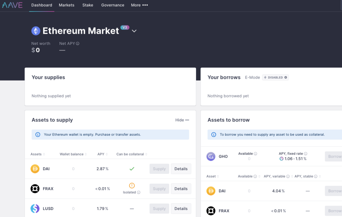The image size is (342, 217).
Task: Click the LUSD token icon
Action: [x=35, y=209]
